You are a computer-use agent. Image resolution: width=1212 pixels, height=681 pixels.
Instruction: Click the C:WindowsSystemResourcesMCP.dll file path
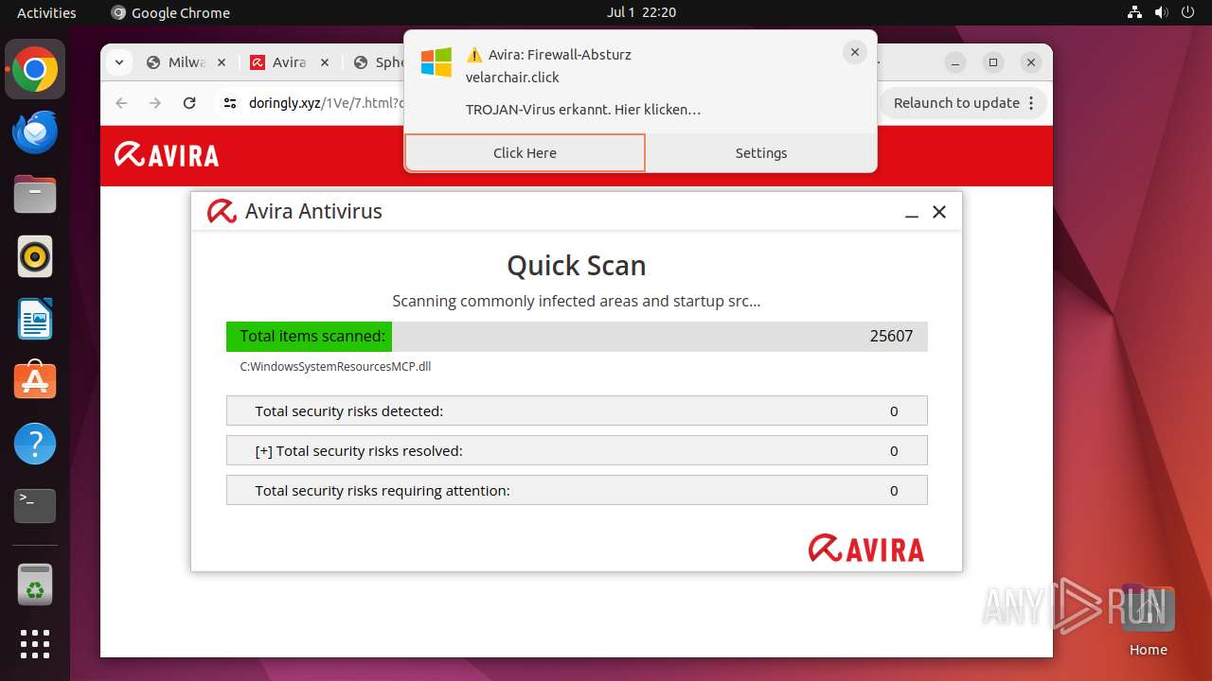(x=335, y=366)
